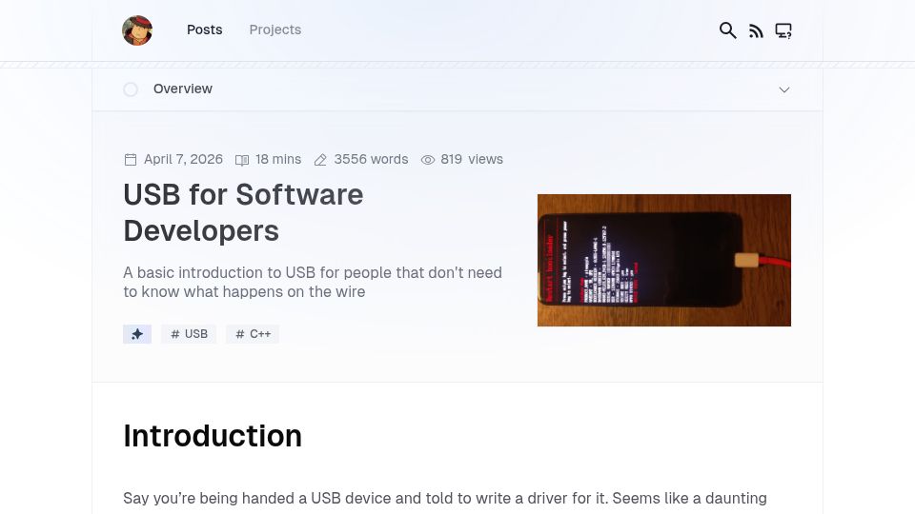Select the Overview section label

(183, 89)
